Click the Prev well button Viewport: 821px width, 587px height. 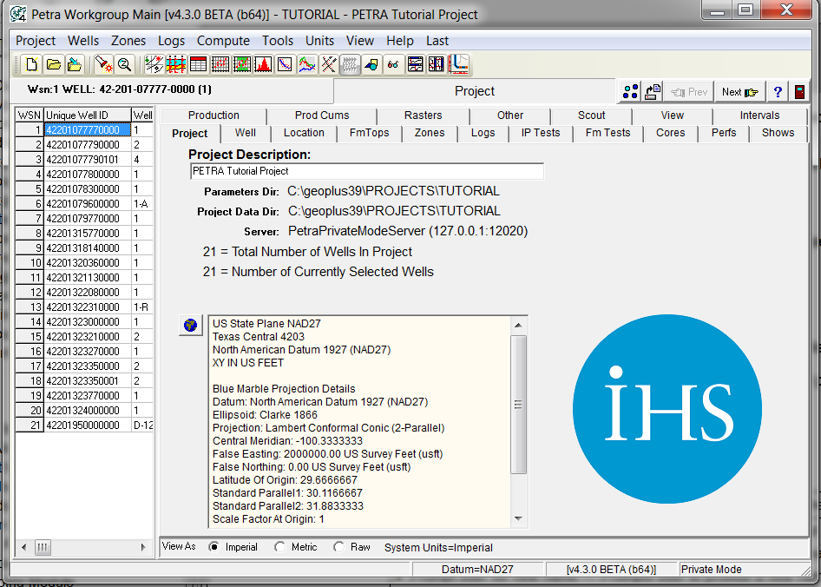click(690, 92)
